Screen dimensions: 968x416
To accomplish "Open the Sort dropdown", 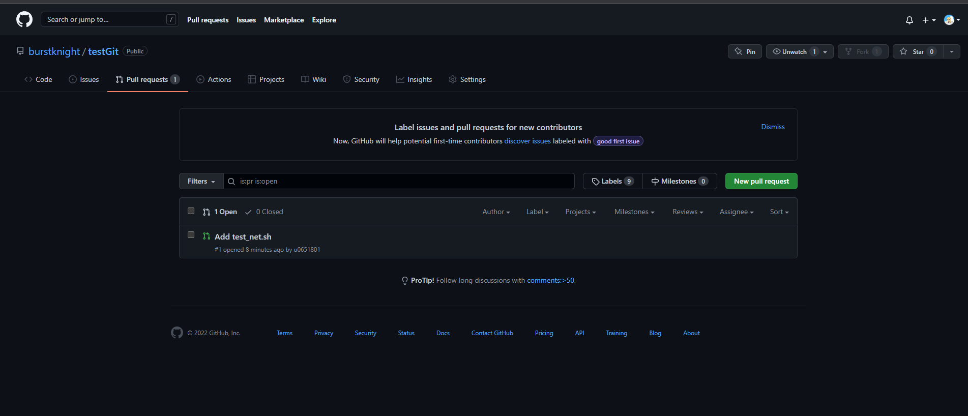I will [779, 212].
